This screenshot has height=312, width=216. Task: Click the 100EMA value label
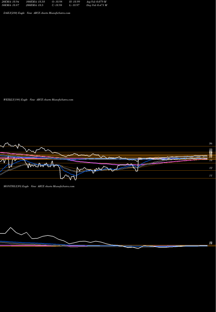click(x=35, y=2)
